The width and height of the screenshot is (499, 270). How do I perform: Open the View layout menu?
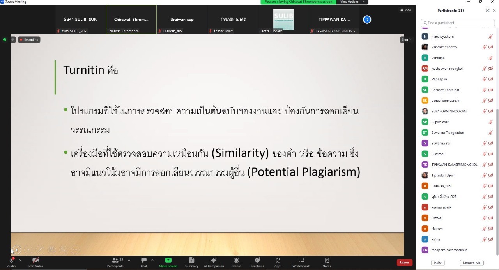(x=405, y=10)
